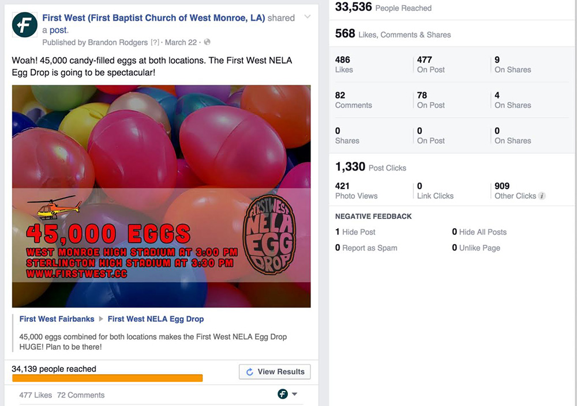This screenshot has width=577, height=406.
Task: Click the orange people reached progress bar
Action: pos(107,378)
